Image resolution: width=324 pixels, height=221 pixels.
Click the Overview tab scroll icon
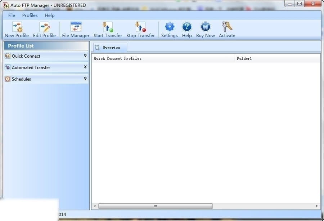tap(97, 48)
